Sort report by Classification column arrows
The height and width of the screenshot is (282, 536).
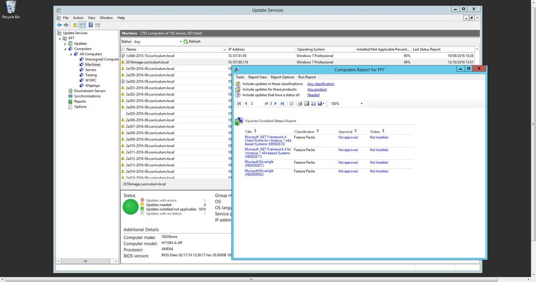pyautogui.click(x=317, y=131)
